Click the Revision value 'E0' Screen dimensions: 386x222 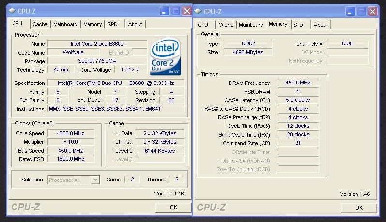coord(172,100)
